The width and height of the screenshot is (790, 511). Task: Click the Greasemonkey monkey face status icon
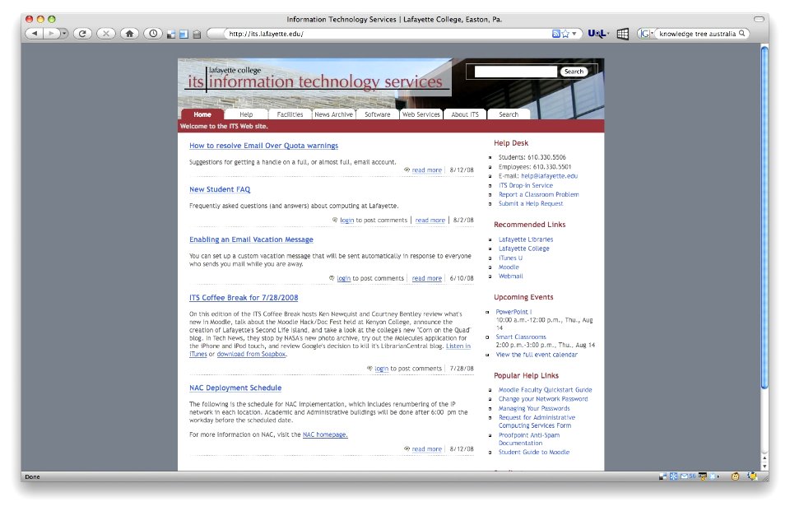tap(735, 476)
